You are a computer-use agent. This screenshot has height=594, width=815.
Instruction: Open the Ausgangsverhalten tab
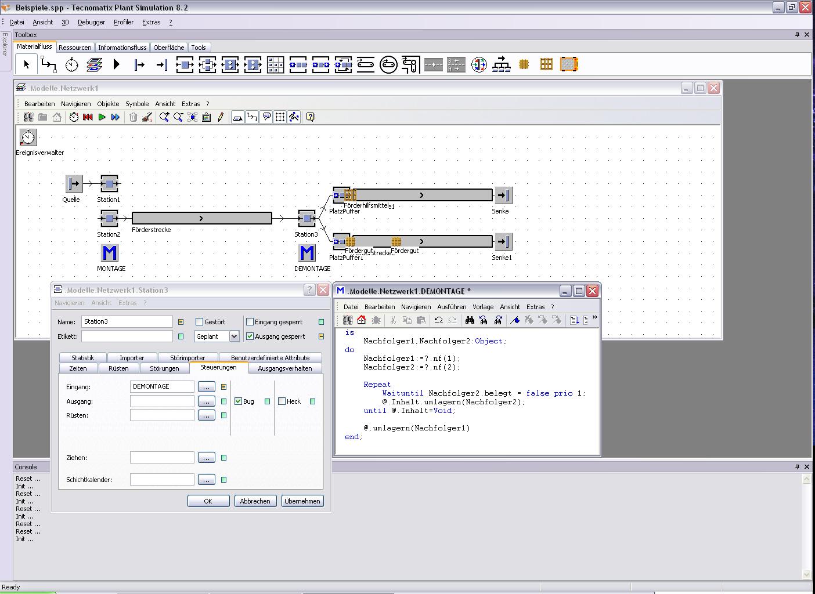pos(285,368)
